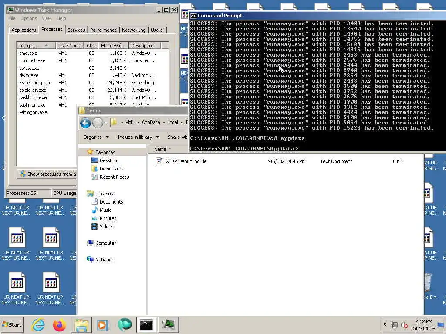The height and width of the screenshot is (334, 446).
Task: Click Temp window title bar folder icon
Action: click(82, 110)
